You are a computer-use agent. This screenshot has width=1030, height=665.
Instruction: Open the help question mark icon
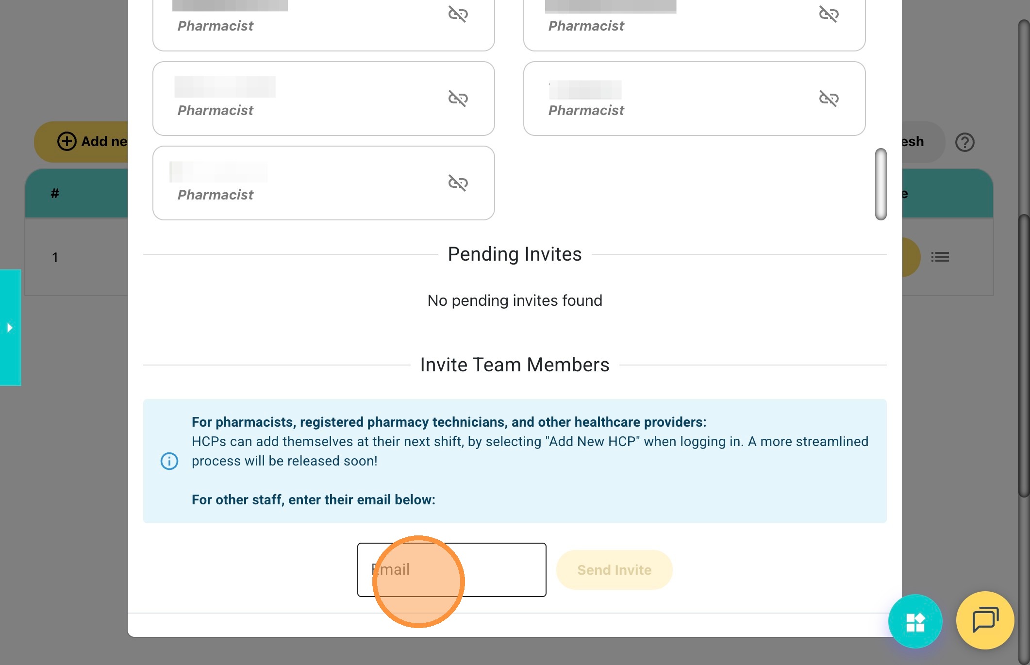(x=964, y=142)
